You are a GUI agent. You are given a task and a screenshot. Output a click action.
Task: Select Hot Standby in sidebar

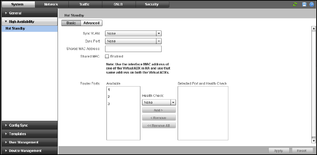pyautogui.click(x=29, y=28)
